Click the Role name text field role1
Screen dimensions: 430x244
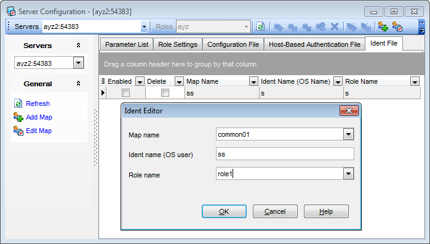pos(280,174)
